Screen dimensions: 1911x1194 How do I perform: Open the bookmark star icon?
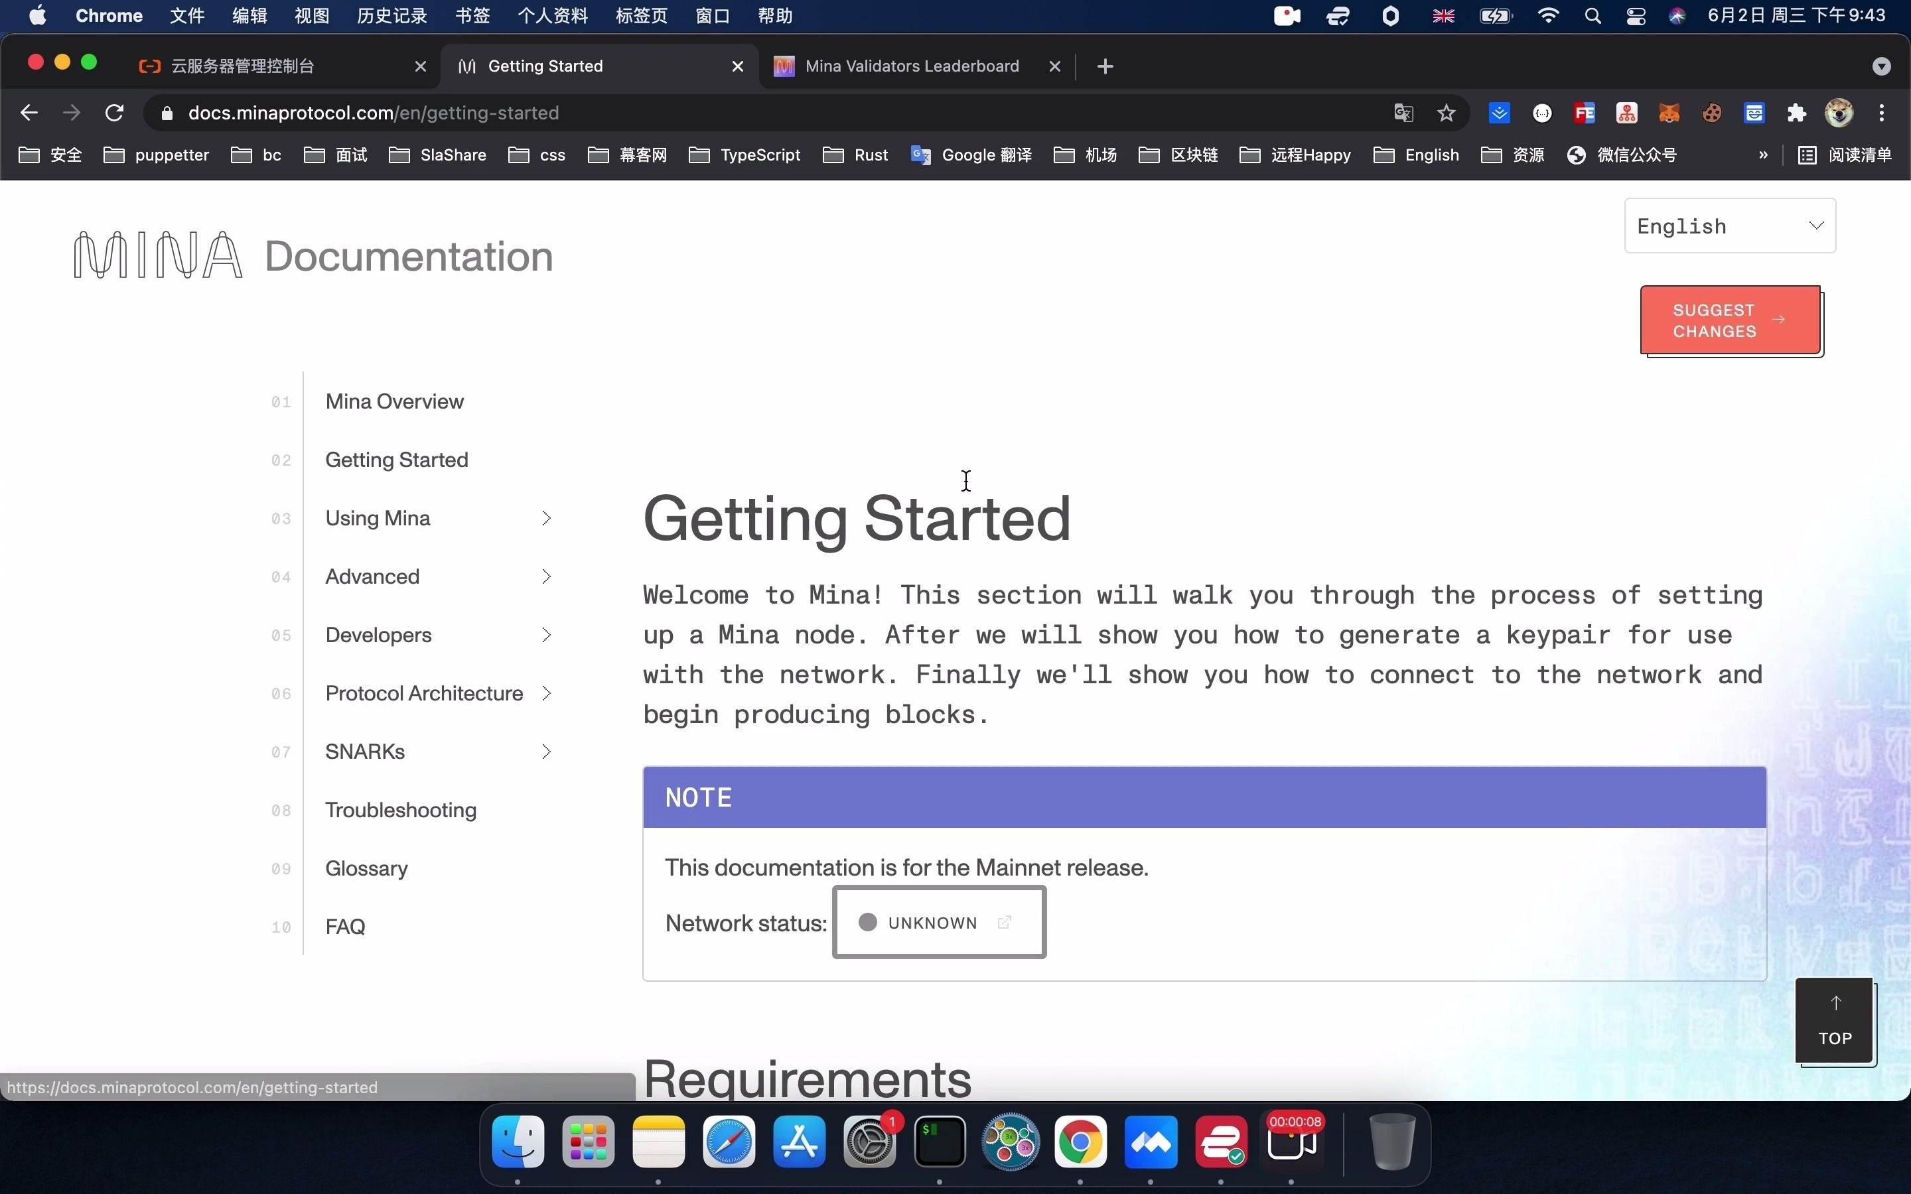tap(1446, 113)
